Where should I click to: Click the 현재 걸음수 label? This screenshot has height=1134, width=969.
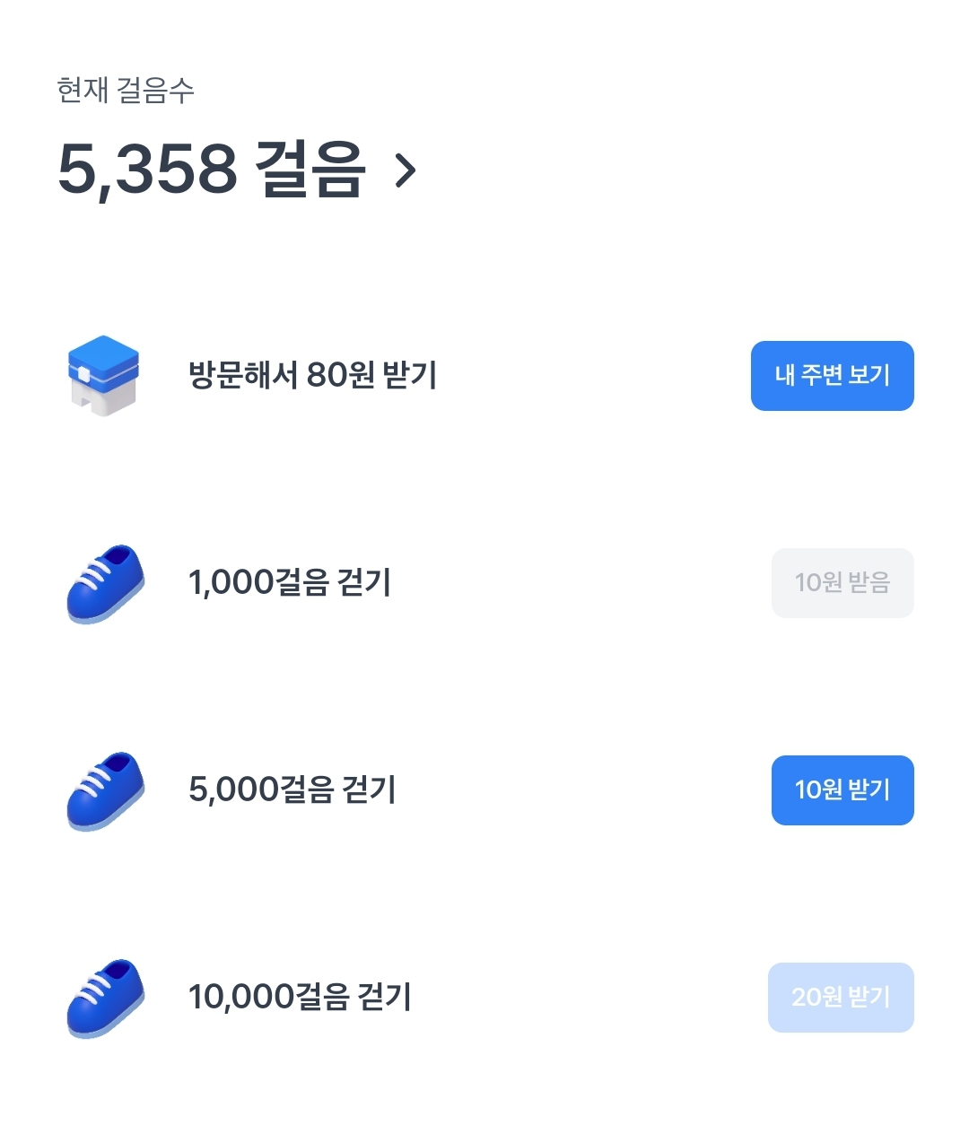coord(125,91)
